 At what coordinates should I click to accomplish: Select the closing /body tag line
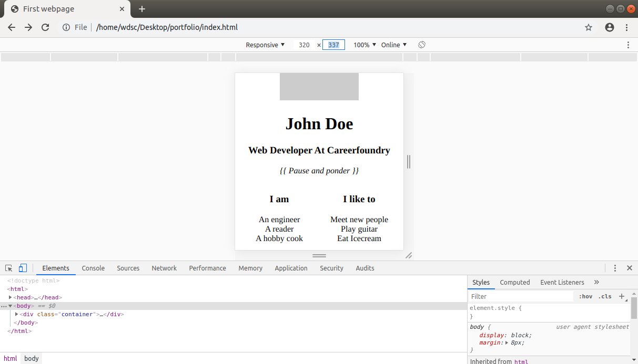click(25, 323)
